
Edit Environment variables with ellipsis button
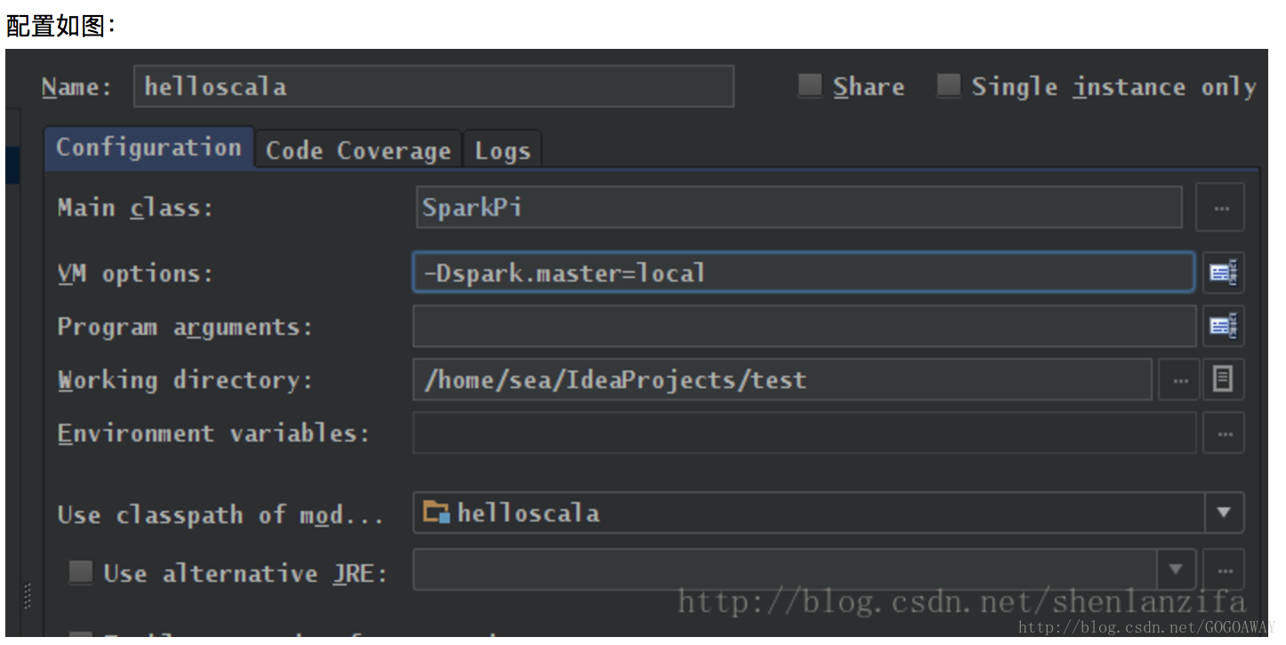[1224, 434]
